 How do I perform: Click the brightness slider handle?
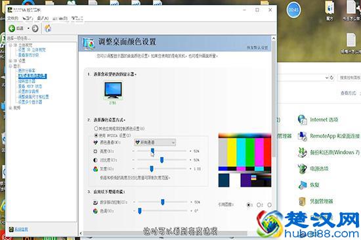[x=152, y=151]
